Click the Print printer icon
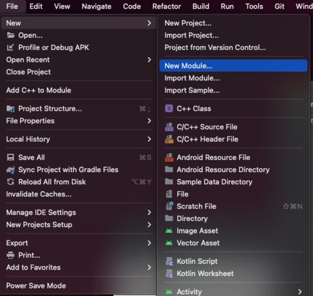 click(11, 255)
